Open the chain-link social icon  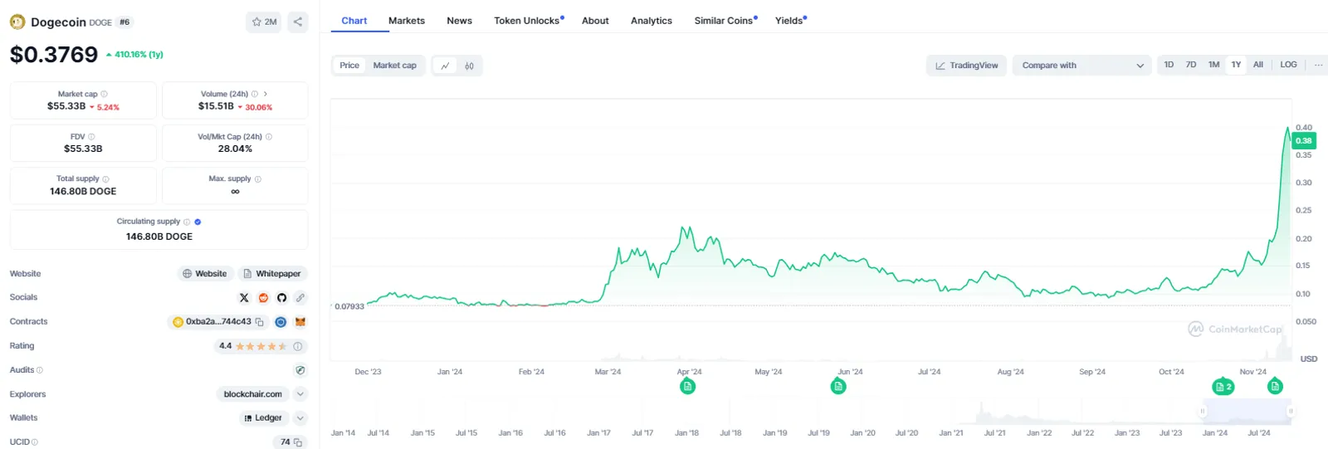[300, 297]
